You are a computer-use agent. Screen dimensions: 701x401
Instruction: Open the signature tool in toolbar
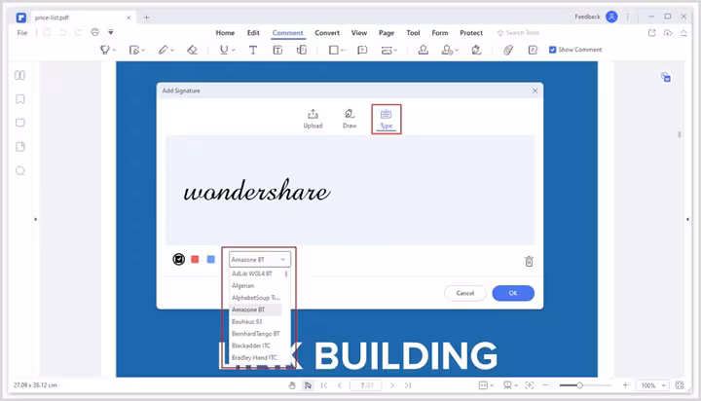(x=476, y=50)
